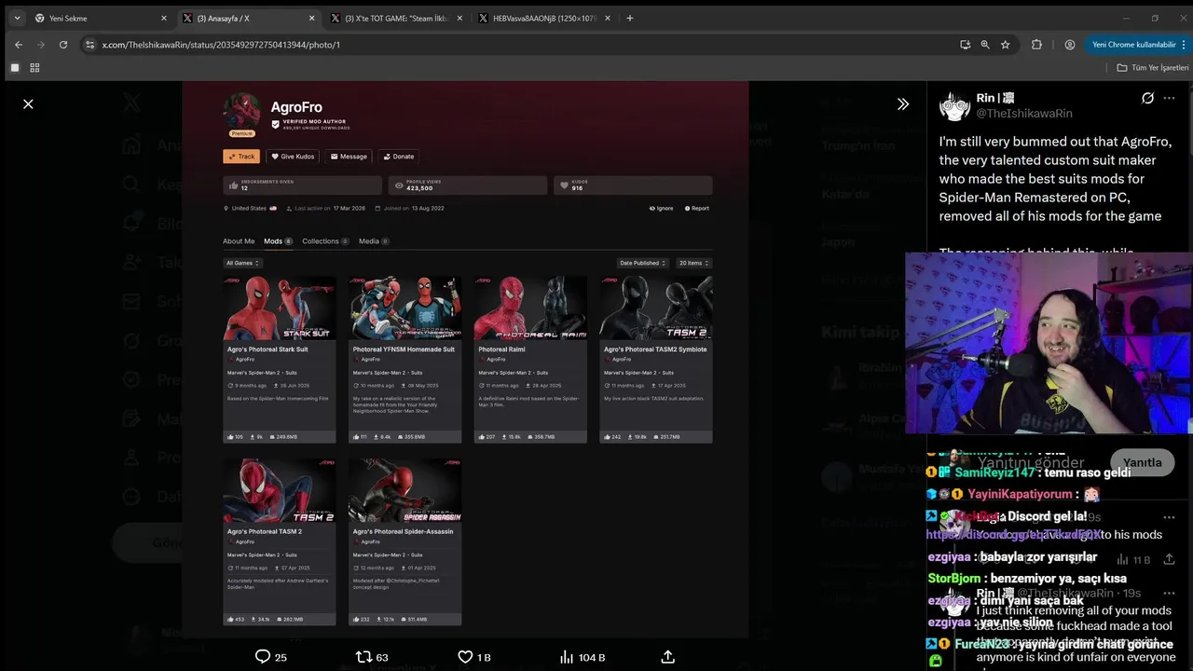Go back with Chrome's back arrow
1193x671 pixels.
[x=18, y=44]
